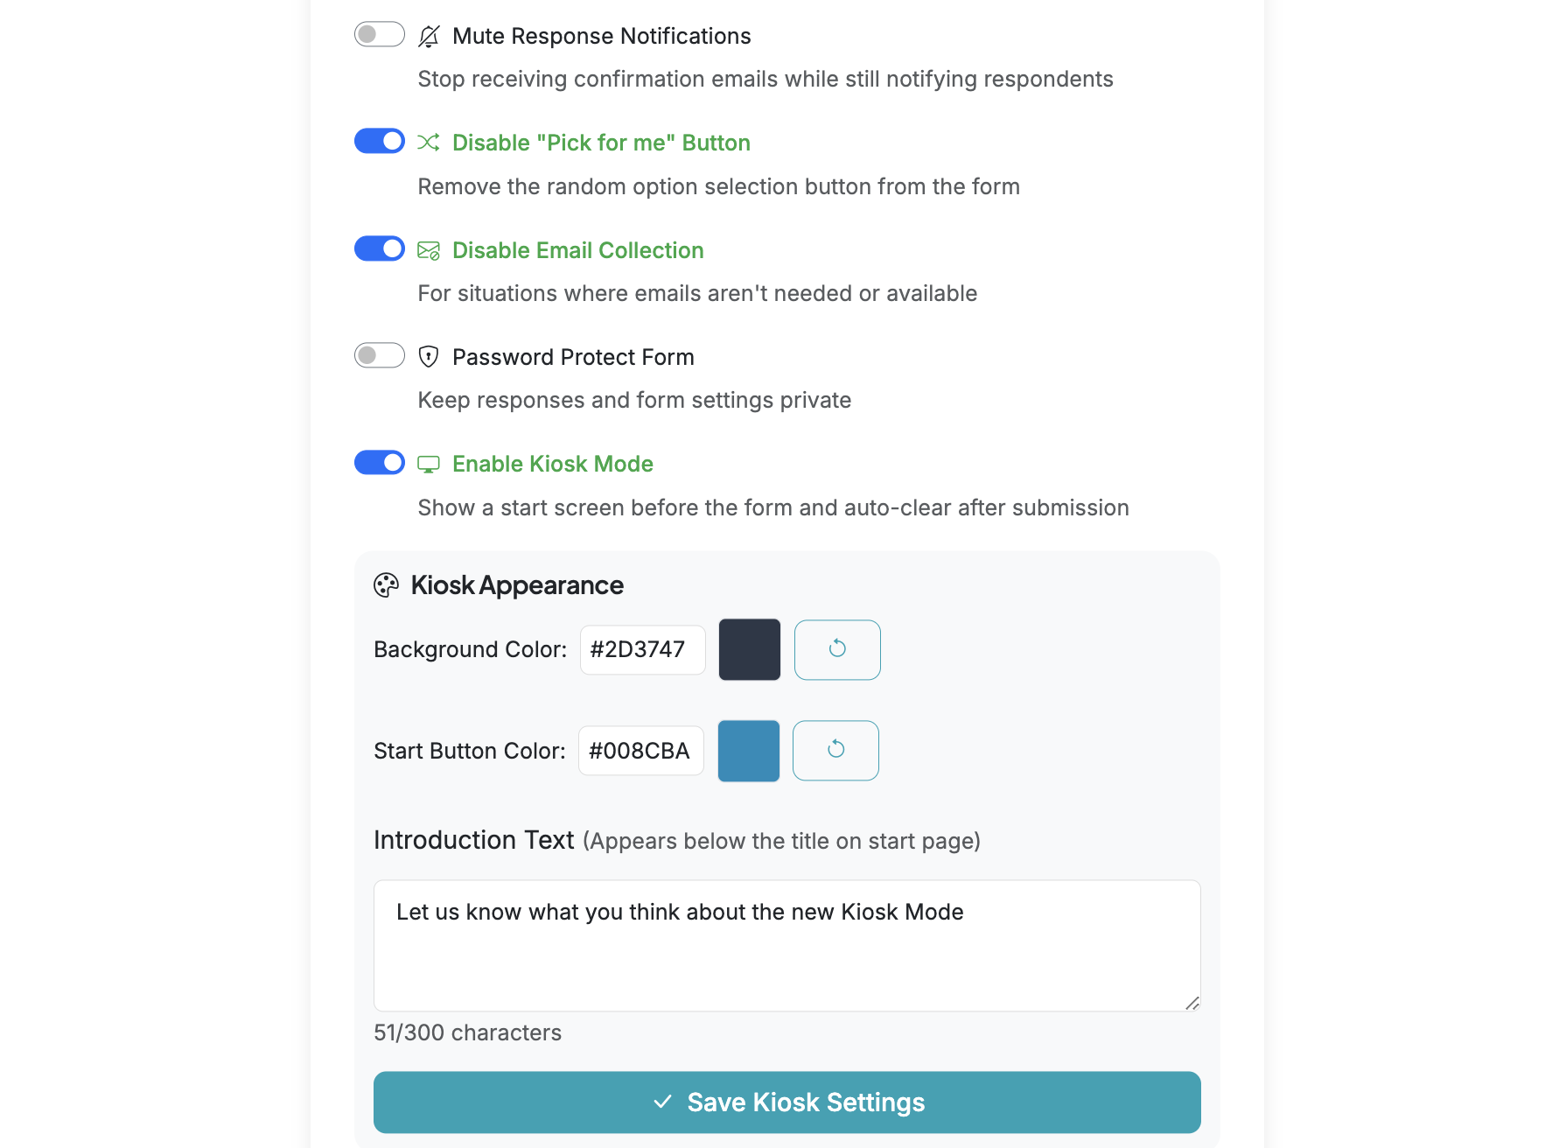
Task: Reset the background color to default
Action: pos(837,649)
